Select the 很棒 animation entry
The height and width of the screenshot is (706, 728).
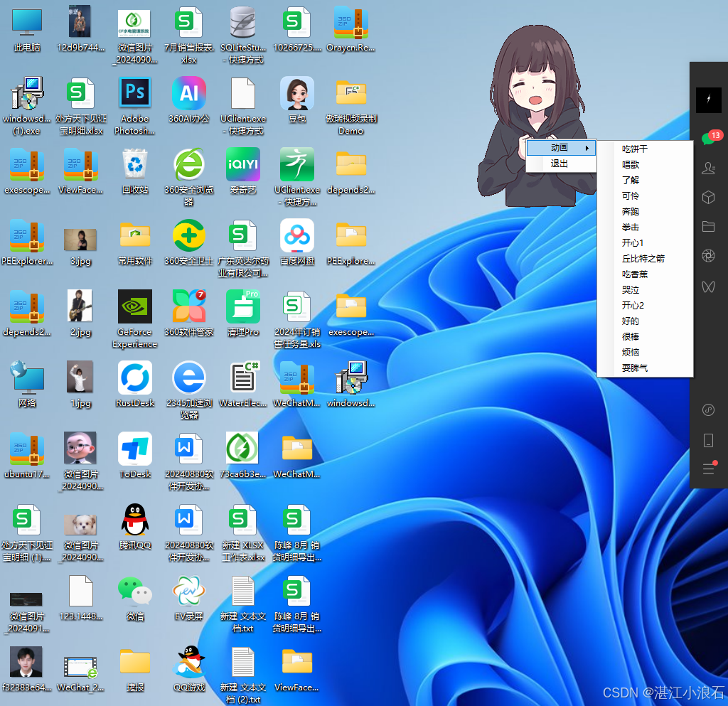pyautogui.click(x=645, y=337)
